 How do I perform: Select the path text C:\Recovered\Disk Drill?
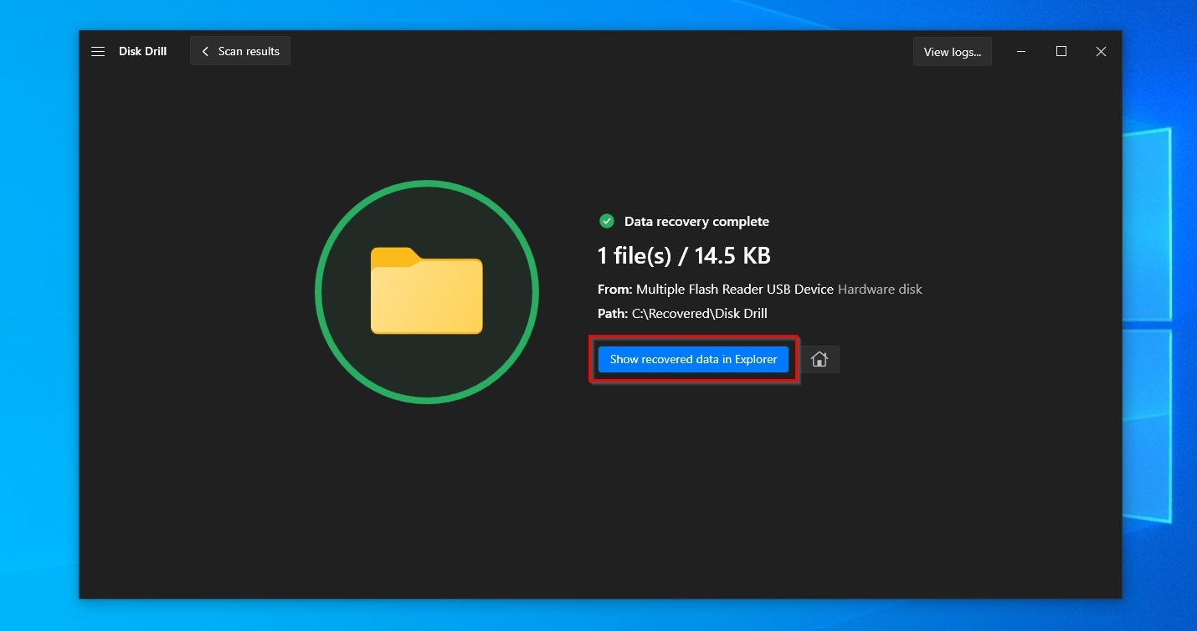(x=700, y=314)
